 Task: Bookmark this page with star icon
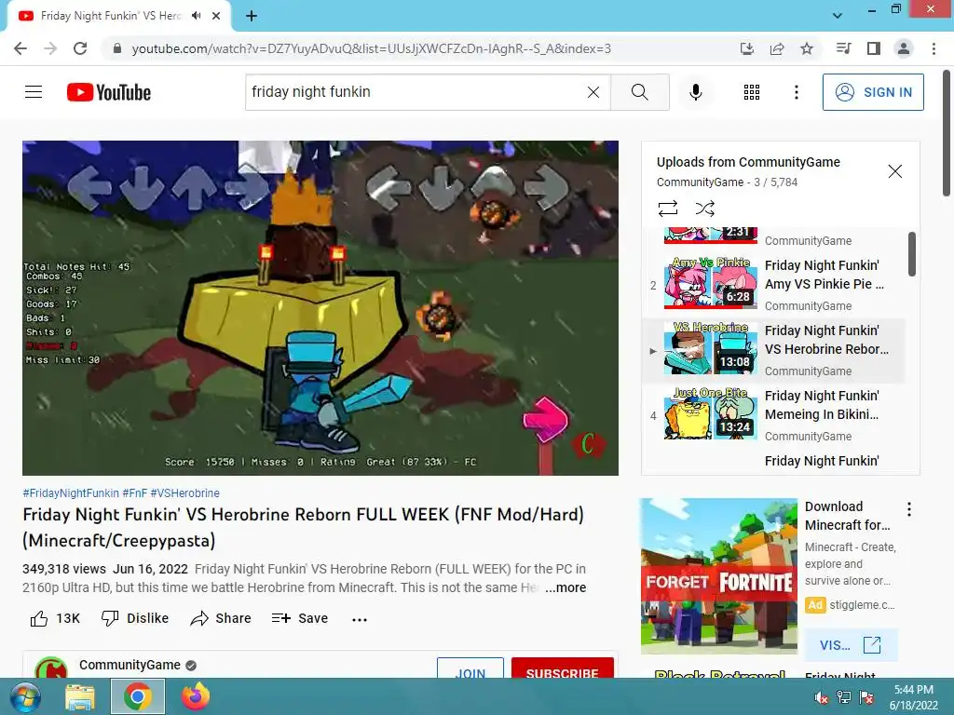(x=807, y=48)
